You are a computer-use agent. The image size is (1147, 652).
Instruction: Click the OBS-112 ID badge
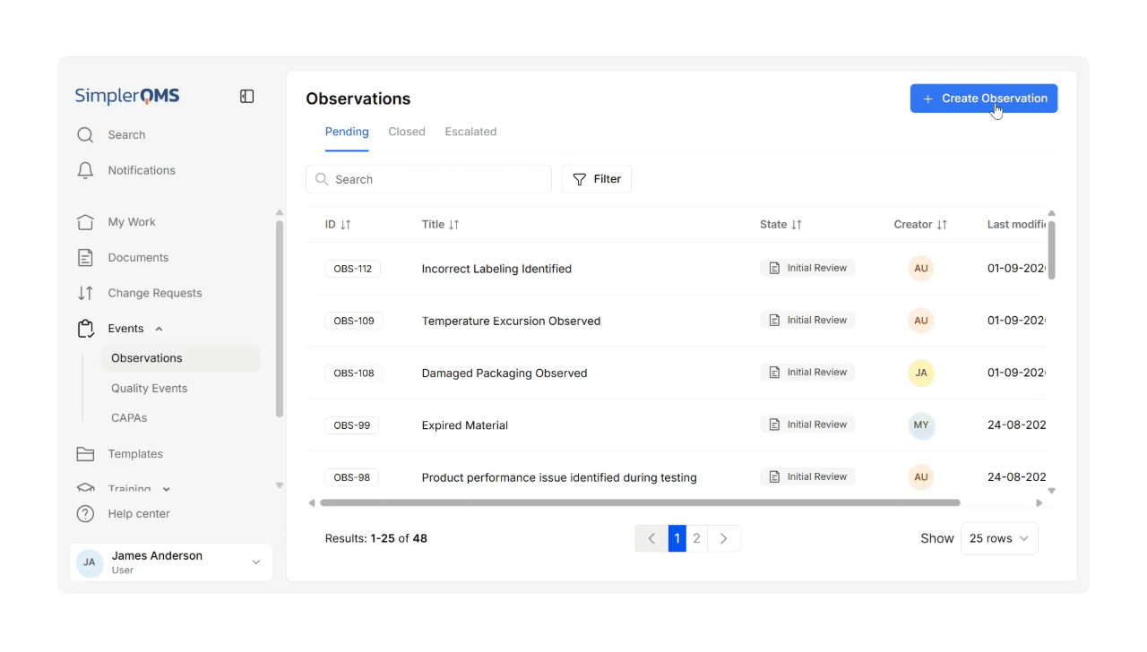tap(353, 269)
